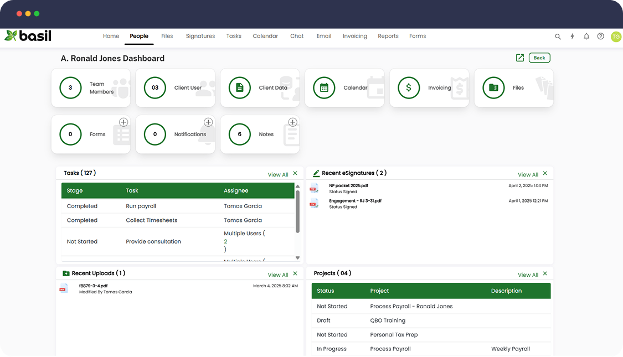The width and height of the screenshot is (623, 357).
Task: Go to the Reports tab
Action: click(388, 36)
